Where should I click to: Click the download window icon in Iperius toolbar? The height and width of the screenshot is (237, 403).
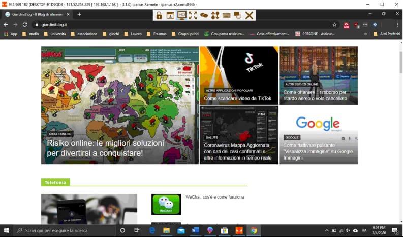tap(170, 15)
